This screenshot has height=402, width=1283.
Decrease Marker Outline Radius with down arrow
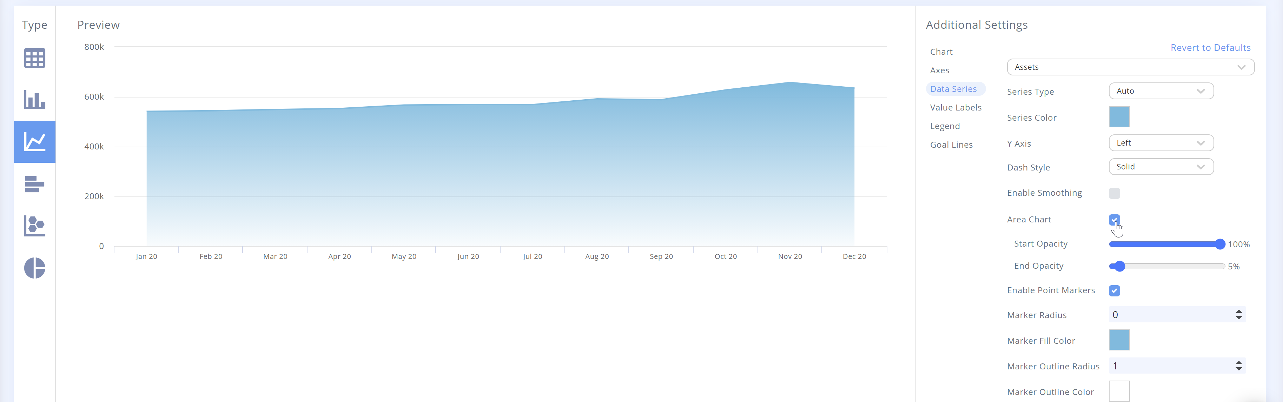pos(1238,369)
